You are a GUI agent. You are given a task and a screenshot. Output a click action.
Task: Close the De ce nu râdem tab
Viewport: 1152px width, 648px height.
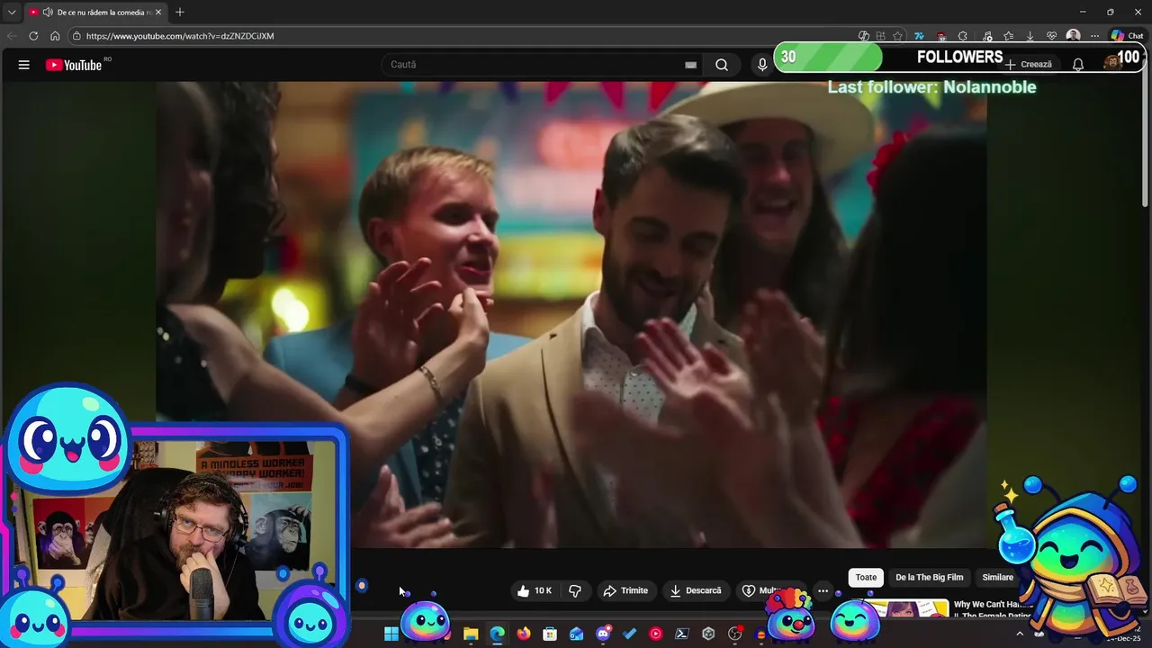click(x=158, y=13)
